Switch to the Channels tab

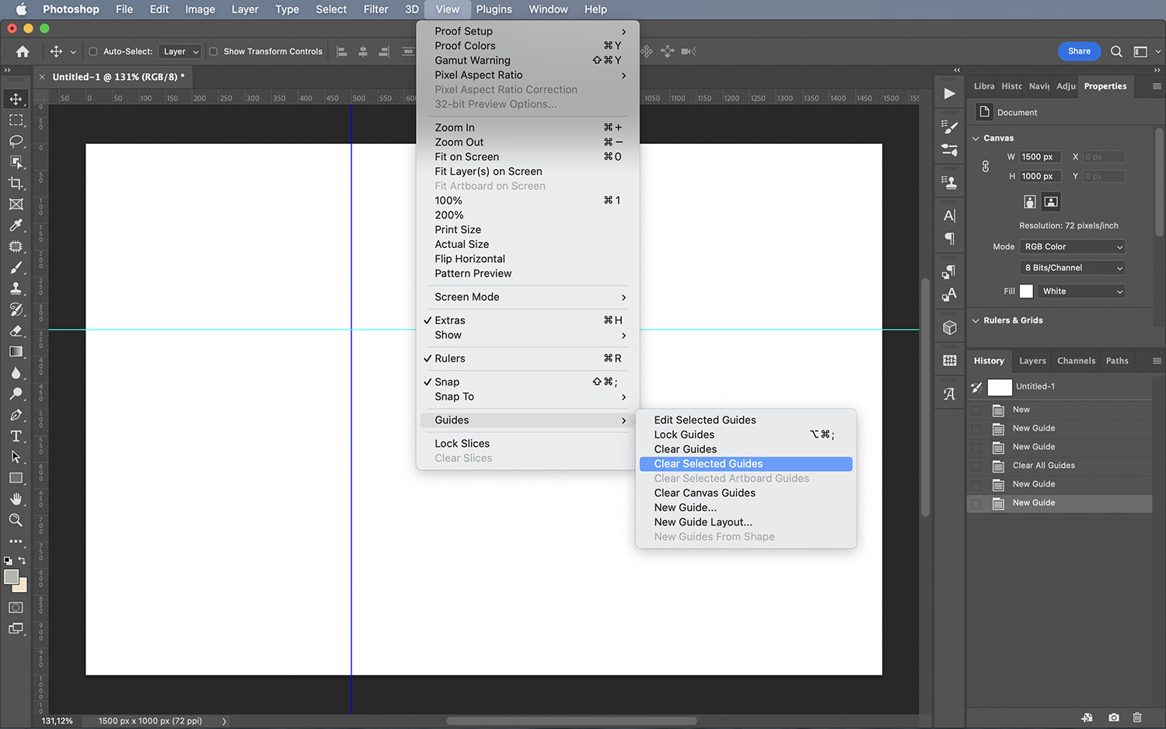(x=1076, y=360)
